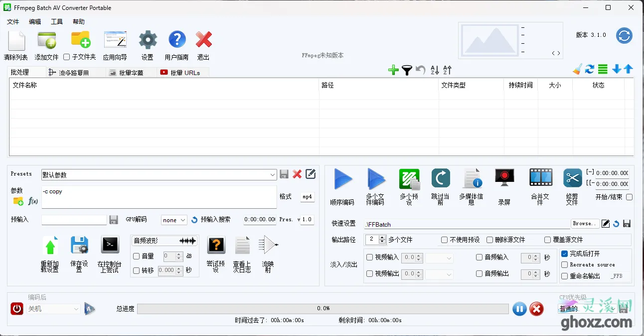Delete preset with red X icon
Image resolution: width=644 pixels, height=336 pixels.
297,174
